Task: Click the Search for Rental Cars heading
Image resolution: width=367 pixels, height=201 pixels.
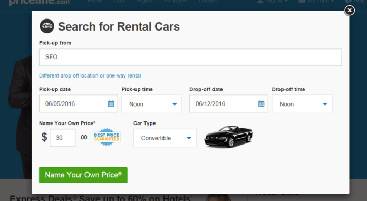Action: point(119,26)
